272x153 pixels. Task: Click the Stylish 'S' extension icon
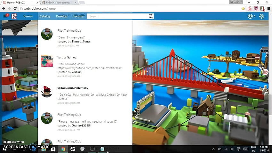click(262, 9)
